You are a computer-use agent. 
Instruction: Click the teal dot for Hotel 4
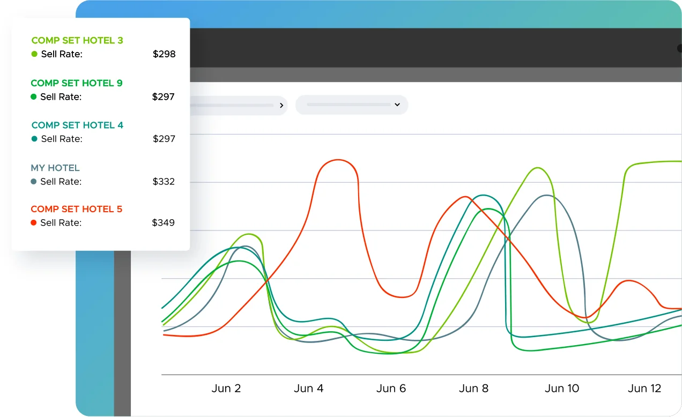coord(34,139)
